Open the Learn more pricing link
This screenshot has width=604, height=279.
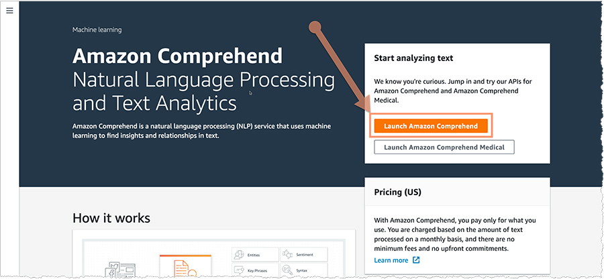(x=391, y=260)
